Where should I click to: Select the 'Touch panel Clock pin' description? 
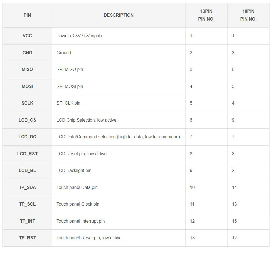78,204
